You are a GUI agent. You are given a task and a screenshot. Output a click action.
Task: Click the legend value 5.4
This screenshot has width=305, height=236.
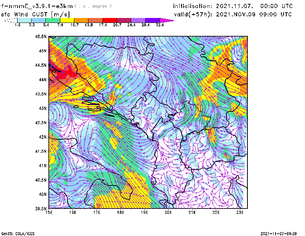click(46, 25)
